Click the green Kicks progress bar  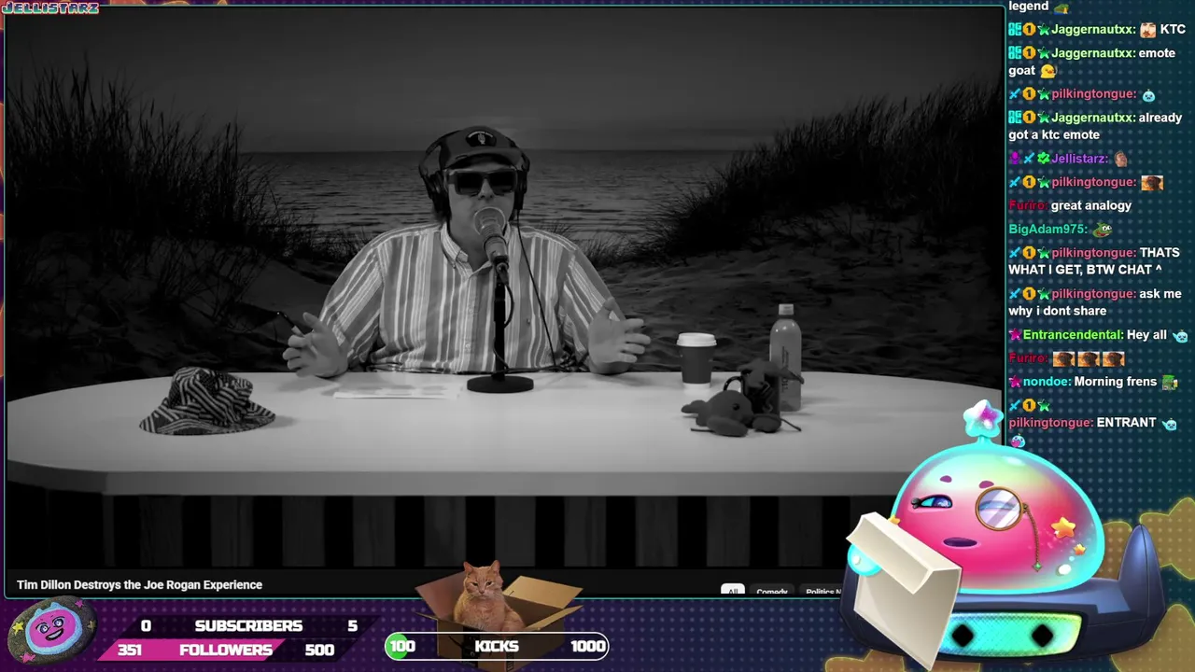point(497,646)
